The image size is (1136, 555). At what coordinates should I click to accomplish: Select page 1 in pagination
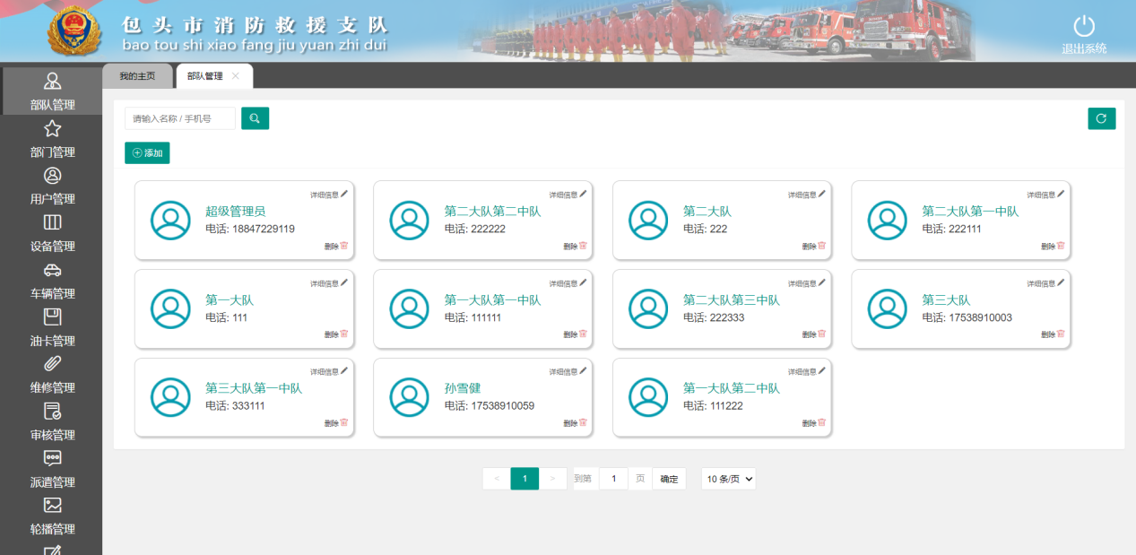tap(525, 479)
